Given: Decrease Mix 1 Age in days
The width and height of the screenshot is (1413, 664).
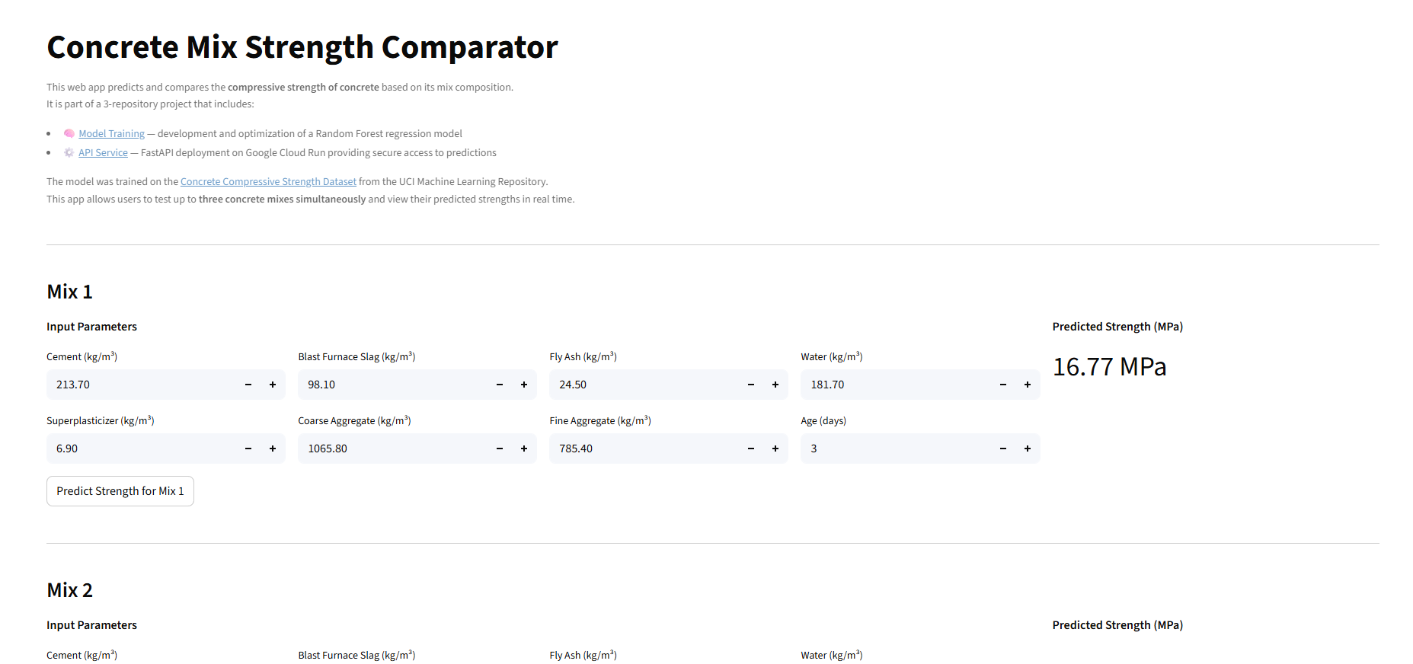Looking at the screenshot, I should click(1003, 449).
